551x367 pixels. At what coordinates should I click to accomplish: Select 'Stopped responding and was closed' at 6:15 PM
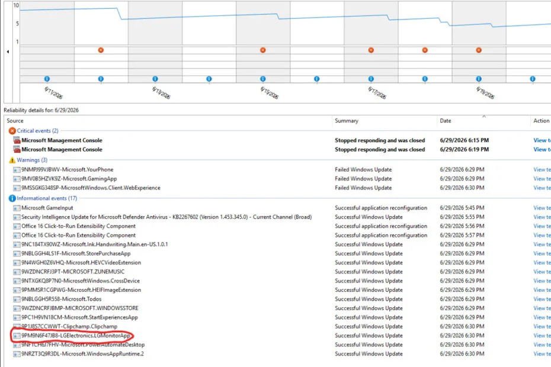[x=380, y=140]
